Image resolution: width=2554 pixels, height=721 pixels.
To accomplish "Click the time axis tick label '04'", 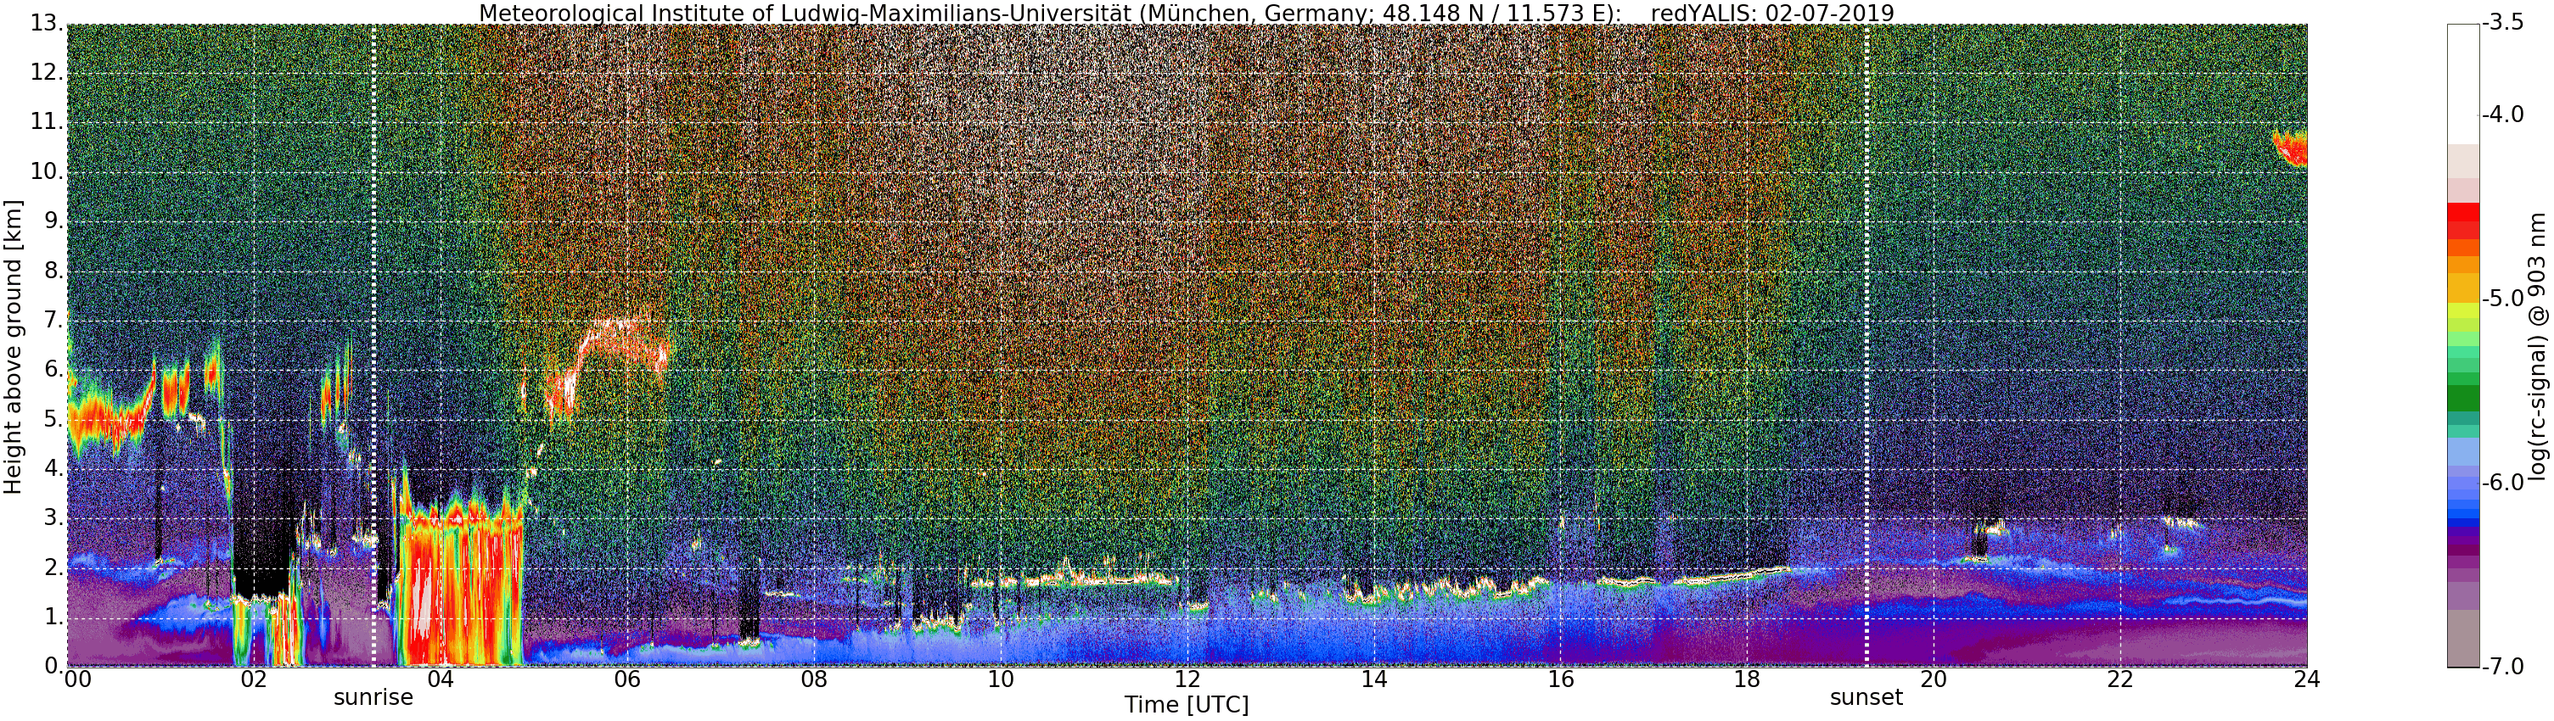I will point(441,679).
